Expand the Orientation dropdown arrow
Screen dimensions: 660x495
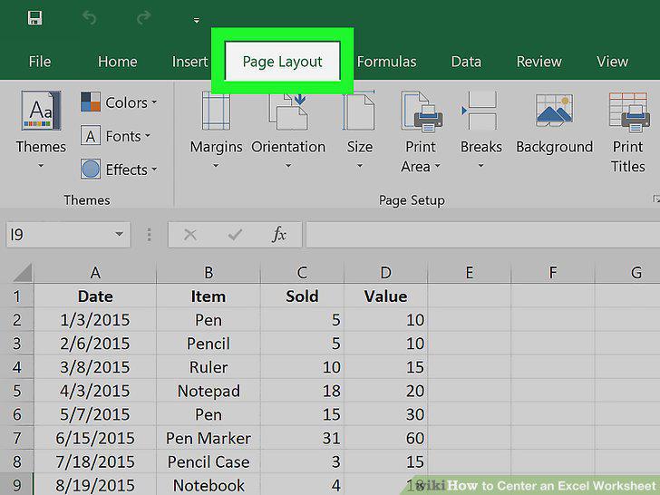point(288,166)
